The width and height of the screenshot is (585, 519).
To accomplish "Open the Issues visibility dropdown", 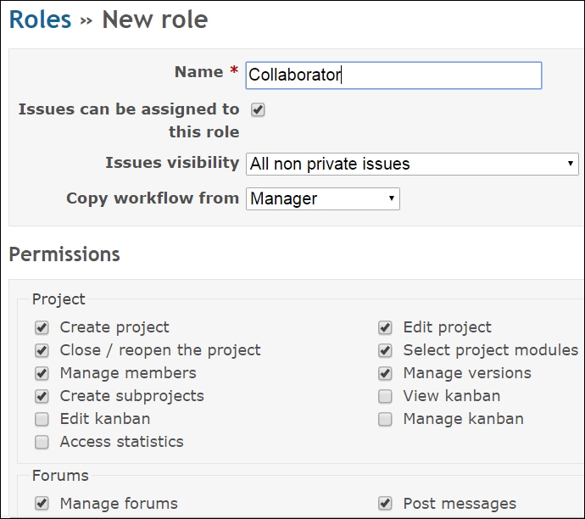I will click(x=412, y=164).
